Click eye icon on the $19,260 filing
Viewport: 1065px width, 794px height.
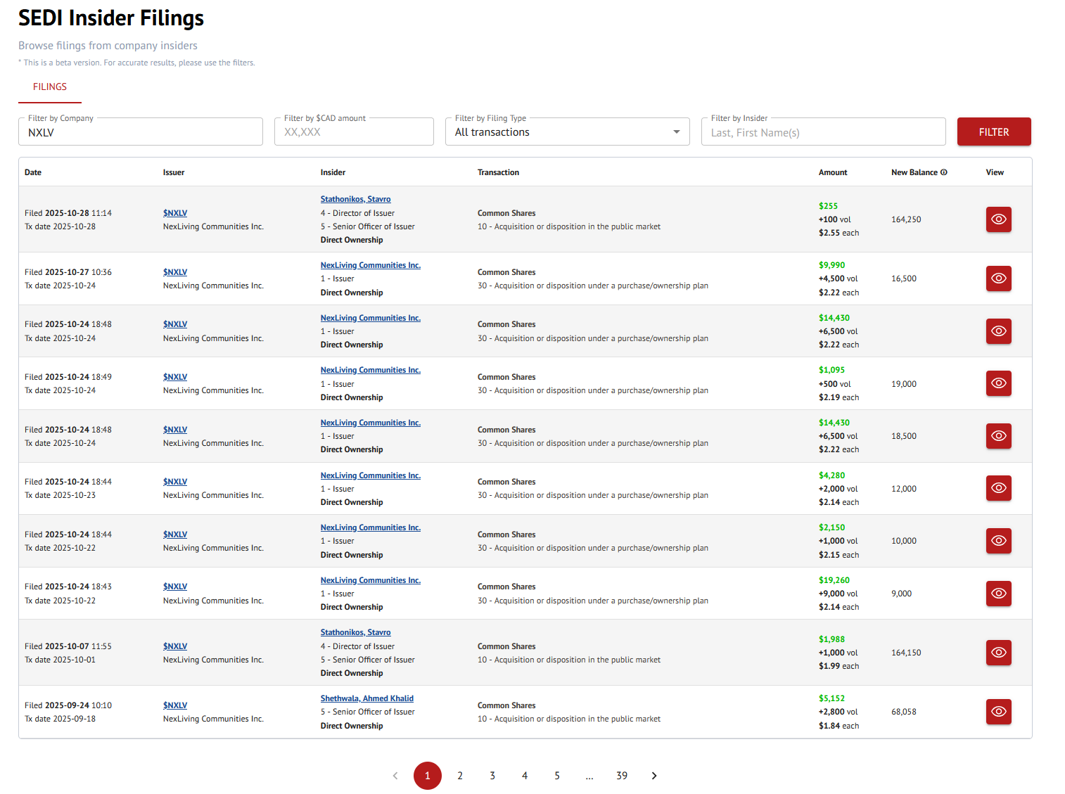tap(998, 594)
